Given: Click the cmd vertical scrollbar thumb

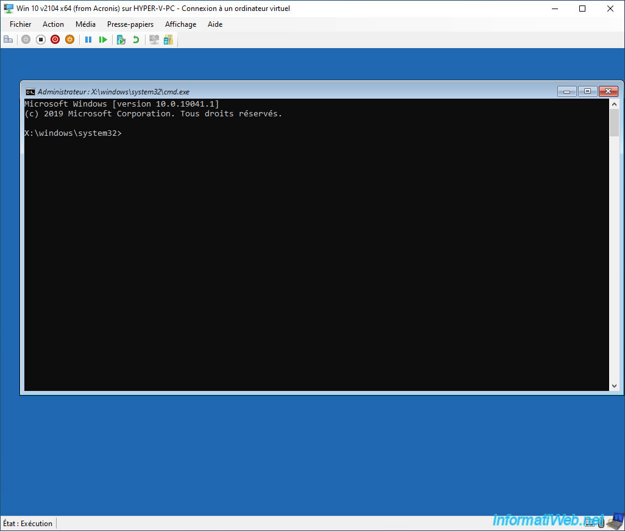Looking at the screenshot, I should [x=614, y=122].
